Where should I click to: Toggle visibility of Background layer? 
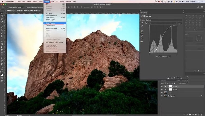[162, 96]
